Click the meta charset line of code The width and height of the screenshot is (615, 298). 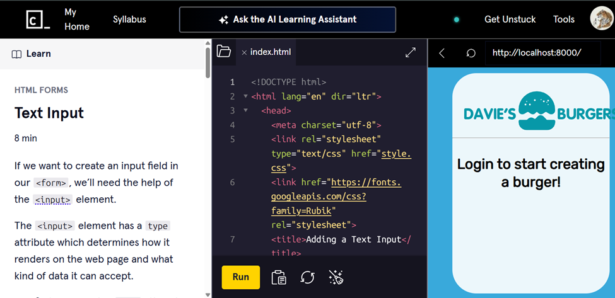point(326,125)
